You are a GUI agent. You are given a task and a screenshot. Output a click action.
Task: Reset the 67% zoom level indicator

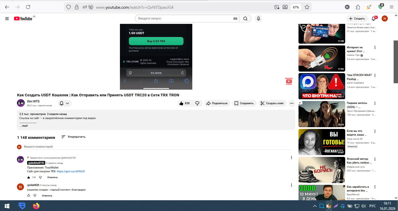tap(296, 7)
